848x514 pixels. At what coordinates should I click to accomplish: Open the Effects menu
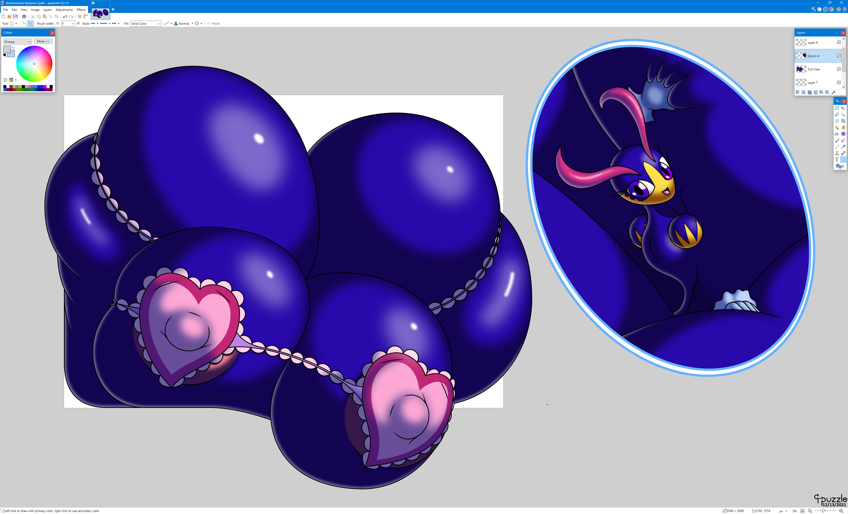pyautogui.click(x=81, y=10)
